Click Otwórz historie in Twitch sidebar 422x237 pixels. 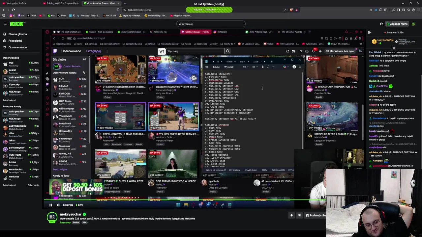[x=72, y=66]
